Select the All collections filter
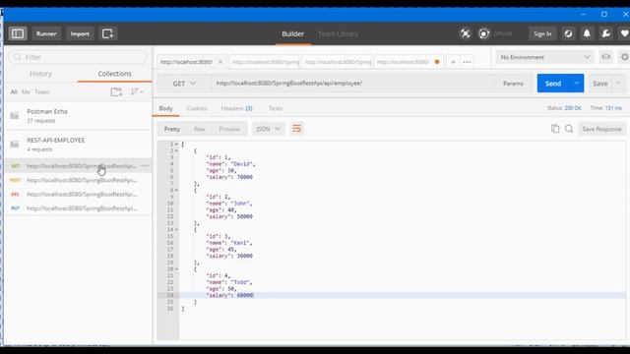The image size is (630, 354). 14,91
